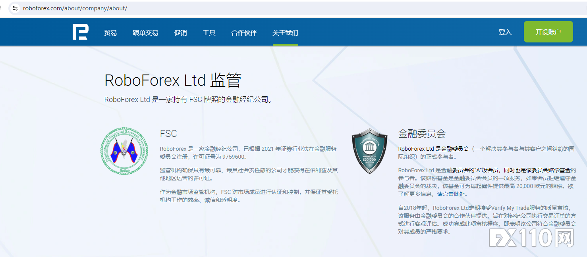The width and height of the screenshot is (587, 257).
Task: Click the paragraph mentioning 20,000 欧元 compensation
Action: click(487, 182)
